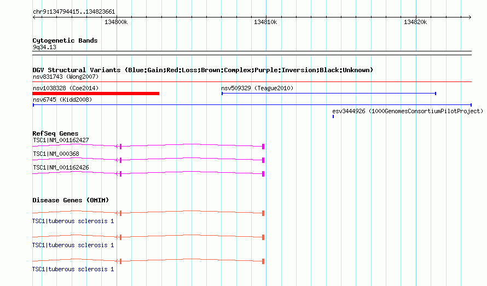Click right exon block of TSC1 NM_001162427
Image resolution: width=487 pixels, height=286 pixels.
(263, 147)
